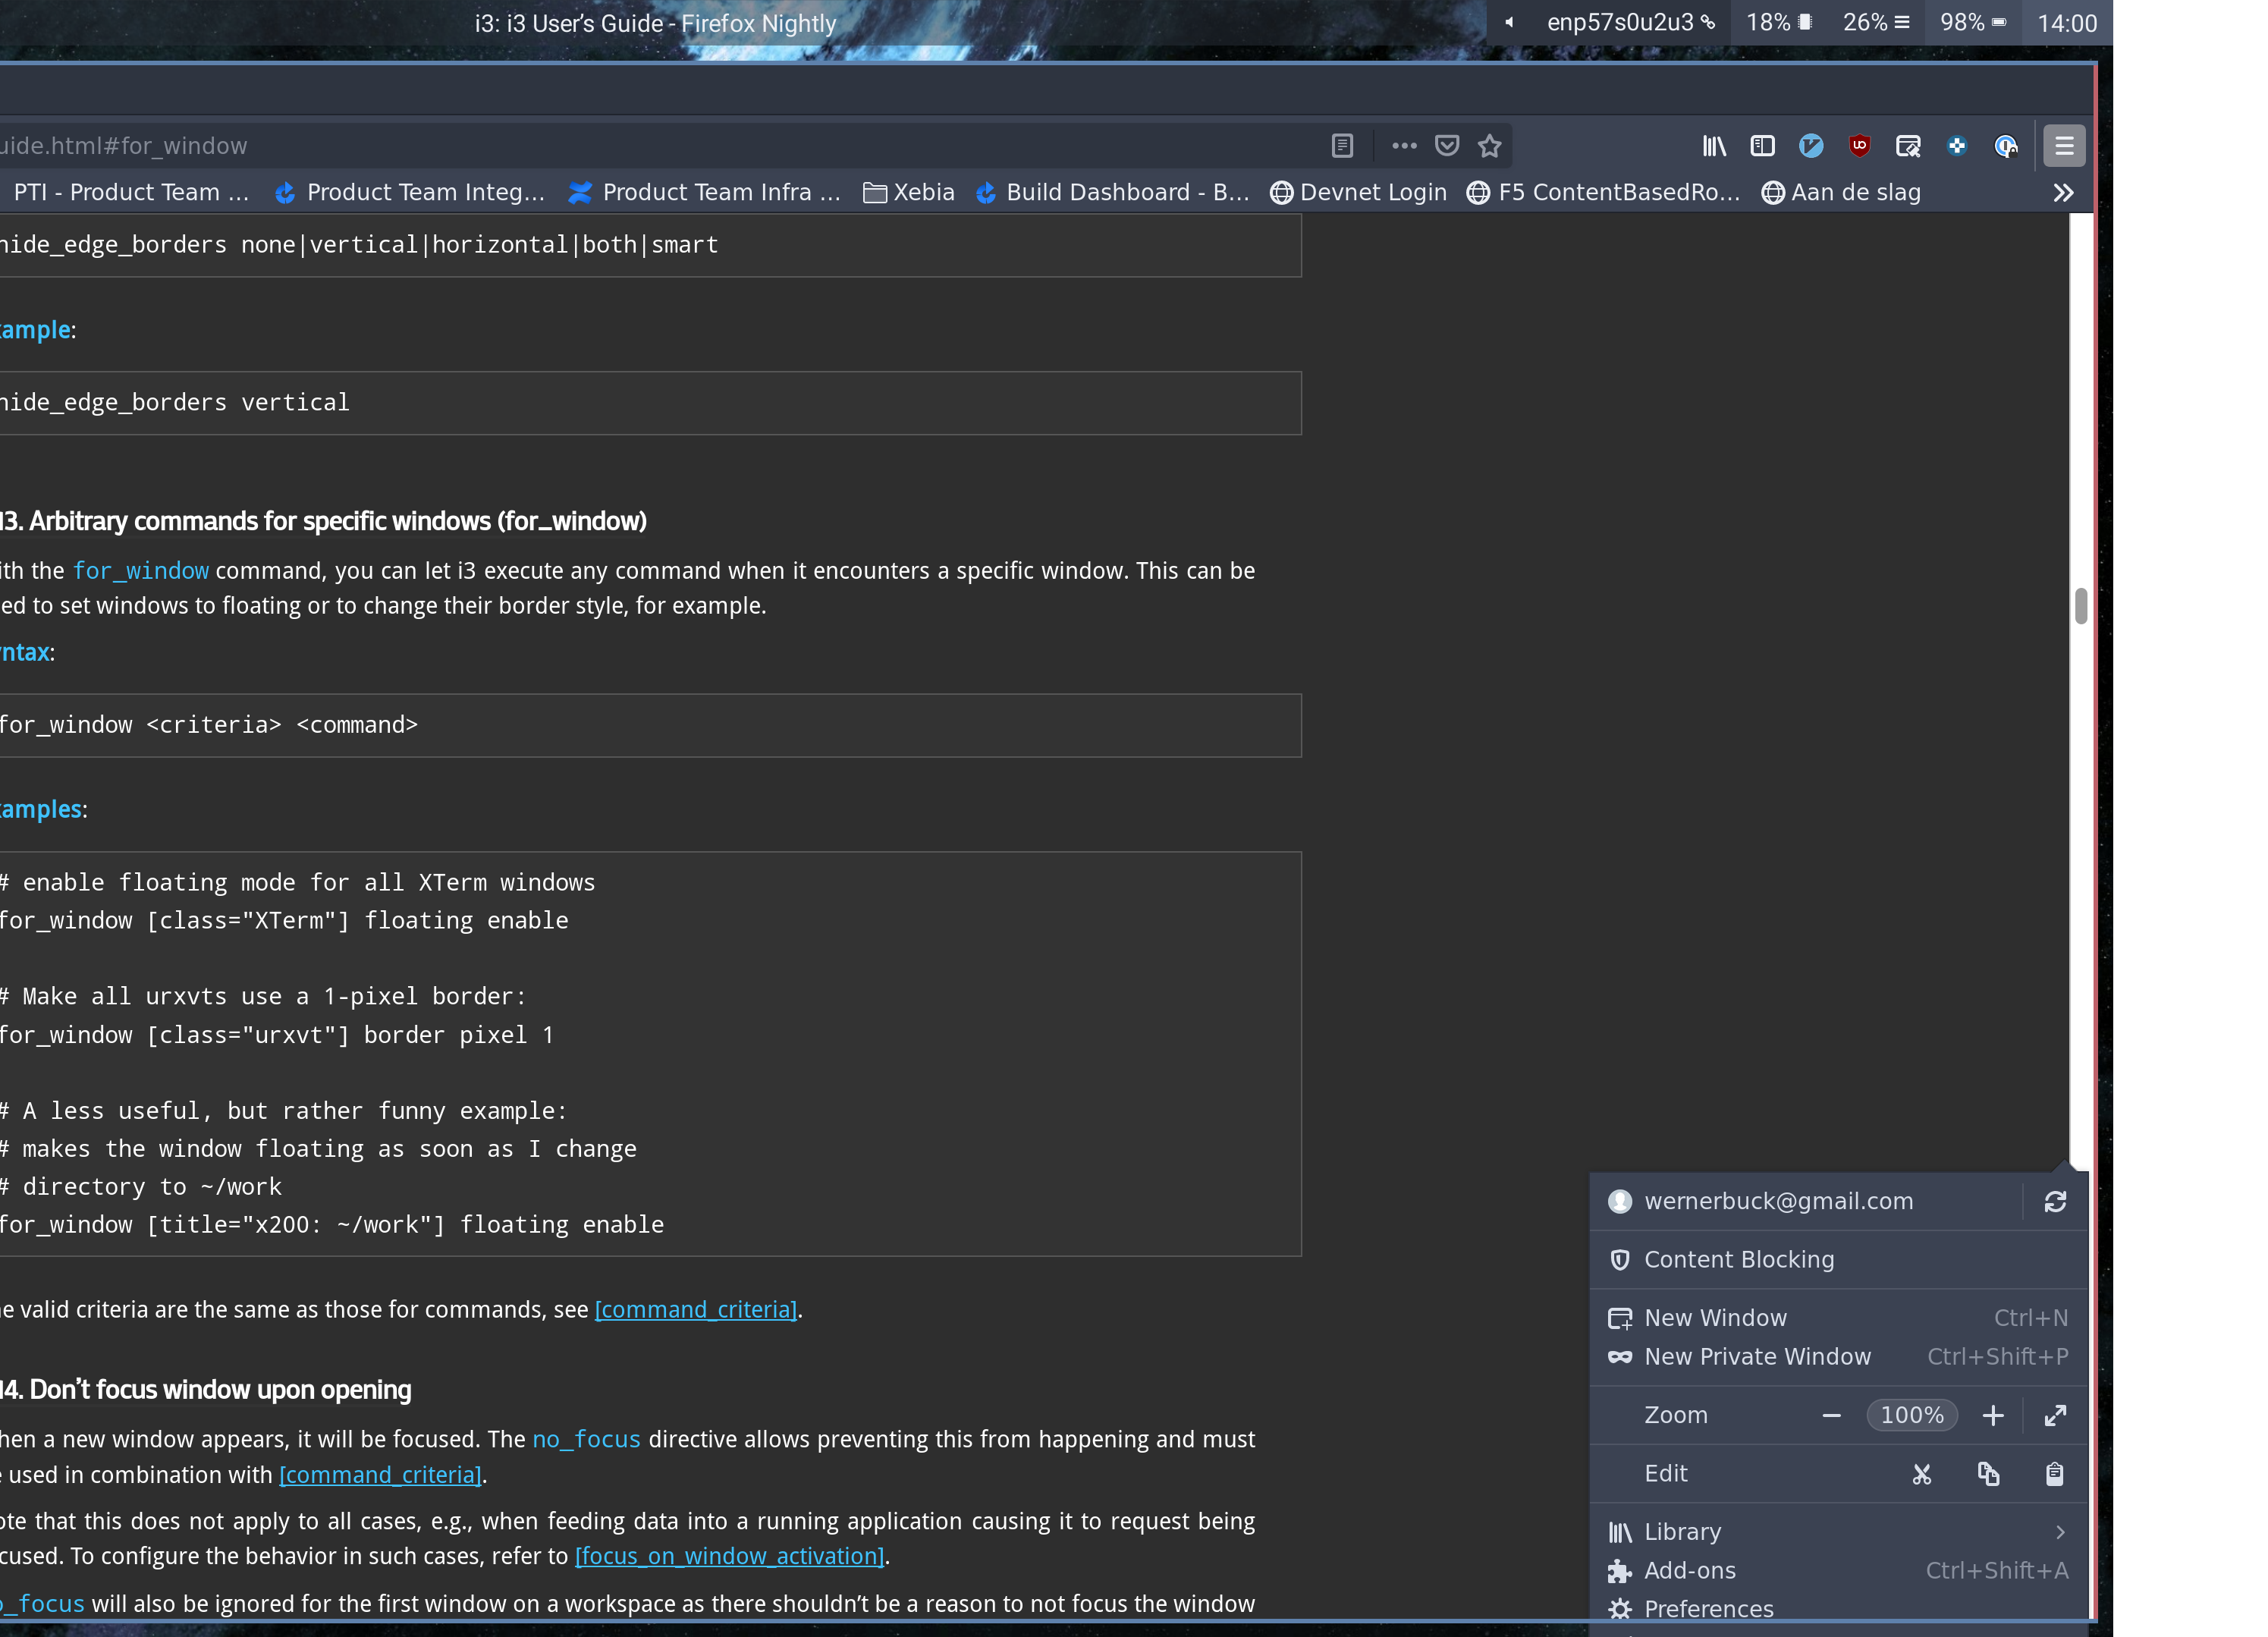2268x1637 pixels.
Task: Follow the first [command_criteria] link
Action: [x=696, y=1309]
